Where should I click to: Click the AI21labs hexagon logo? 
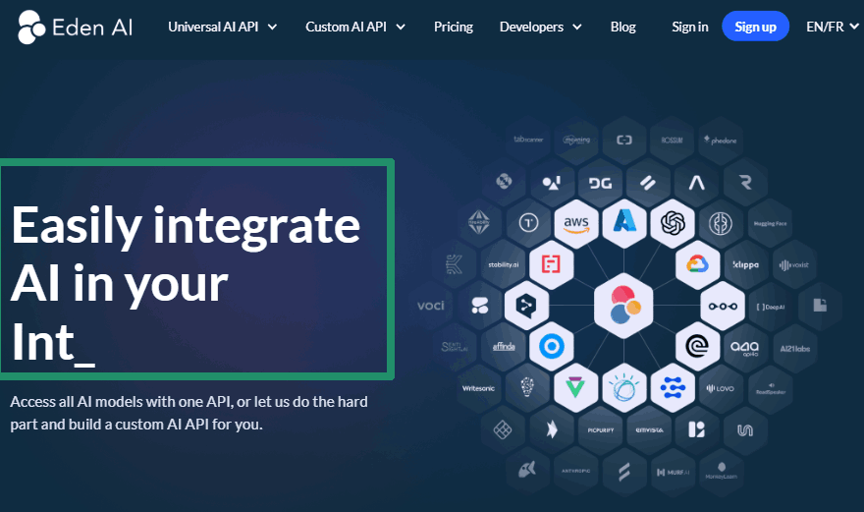pyautogui.click(x=794, y=349)
